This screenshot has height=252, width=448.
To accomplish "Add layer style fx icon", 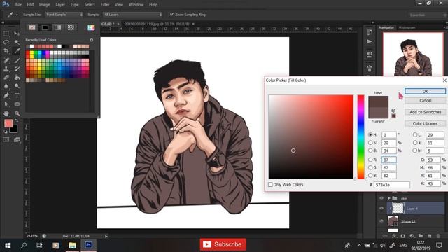I will coord(394,236).
